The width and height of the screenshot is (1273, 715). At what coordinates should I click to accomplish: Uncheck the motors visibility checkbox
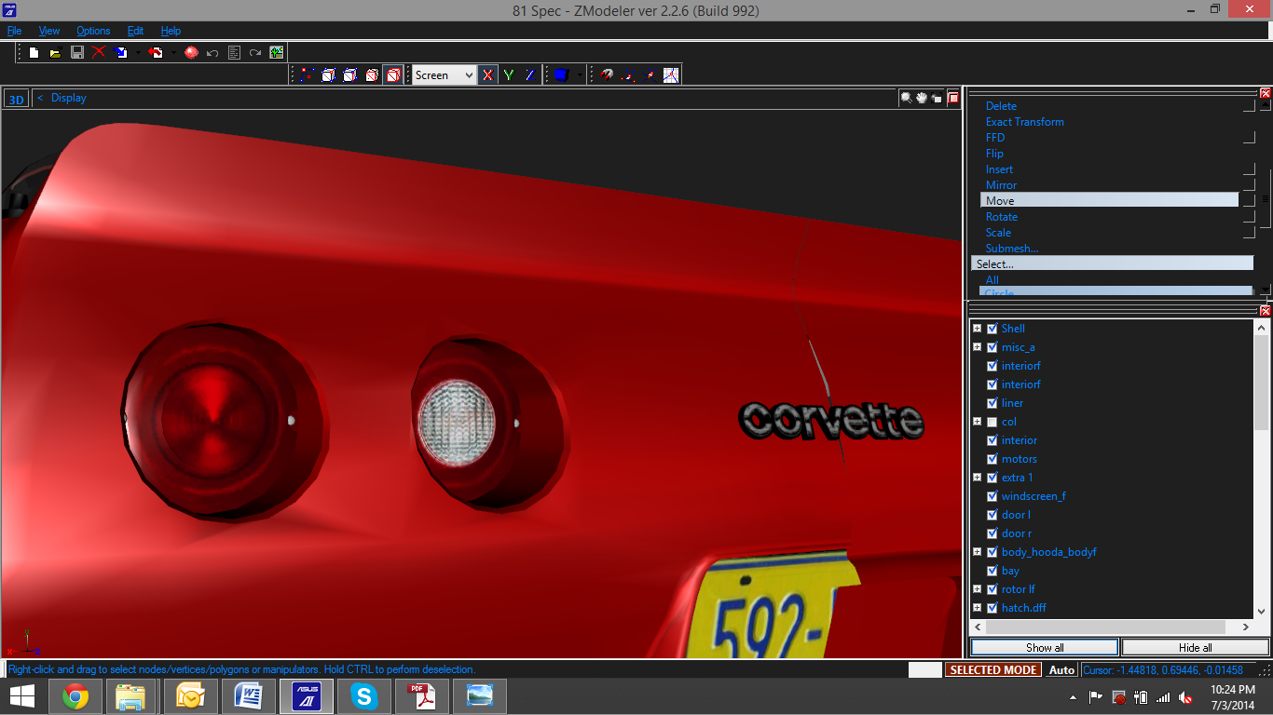pos(992,459)
